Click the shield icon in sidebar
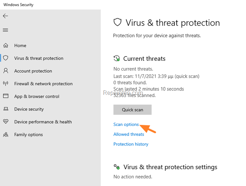The height and width of the screenshot is (186, 246). [6, 58]
